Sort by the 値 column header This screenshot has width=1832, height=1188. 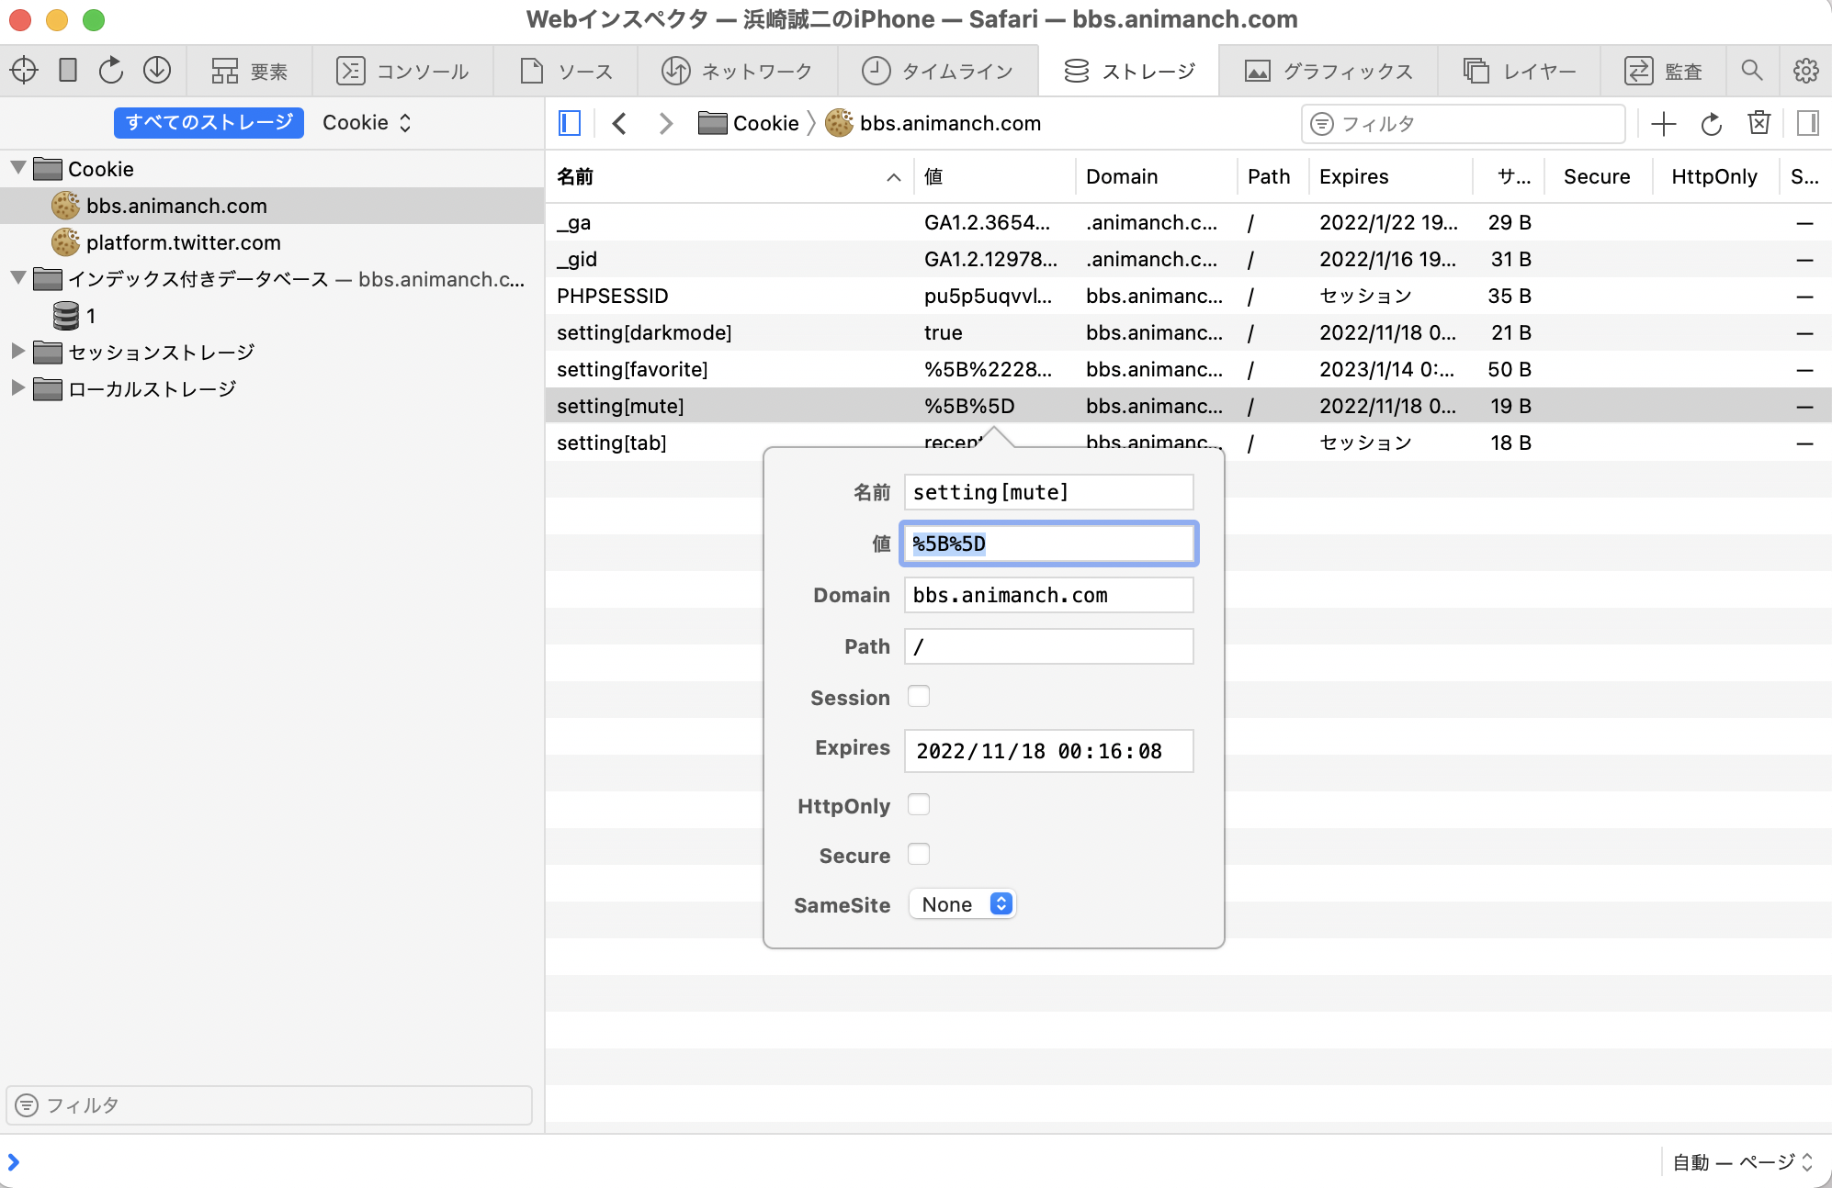(x=995, y=176)
